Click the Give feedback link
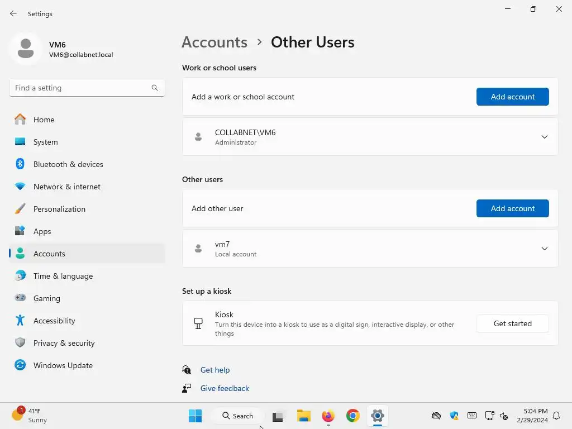Screen dimensions: 572x429 point(225,388)
